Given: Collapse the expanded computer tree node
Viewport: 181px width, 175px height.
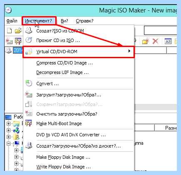Looking at the screenshot, I should [x=8, y=143].
